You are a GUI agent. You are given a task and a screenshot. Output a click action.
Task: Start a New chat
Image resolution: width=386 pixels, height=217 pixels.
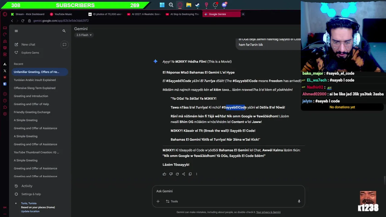25,45
